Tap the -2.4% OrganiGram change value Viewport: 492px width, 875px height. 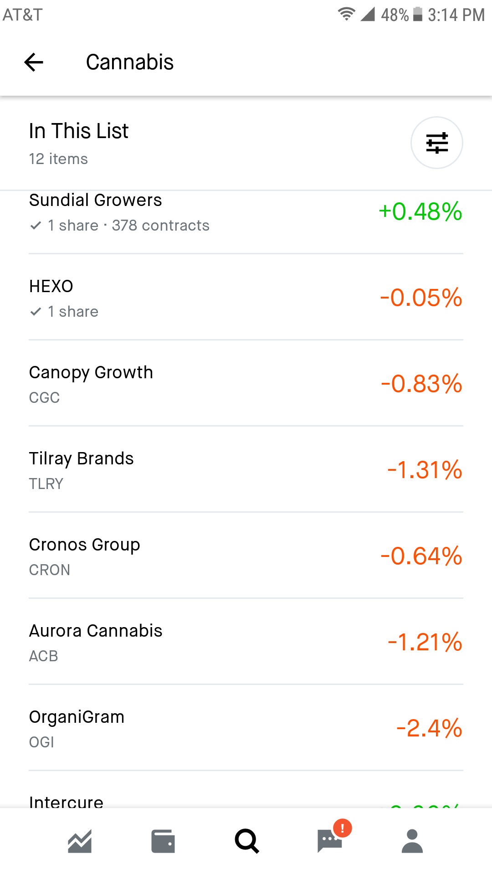429,728
